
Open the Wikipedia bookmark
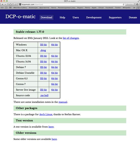click(x=127, y=8)
